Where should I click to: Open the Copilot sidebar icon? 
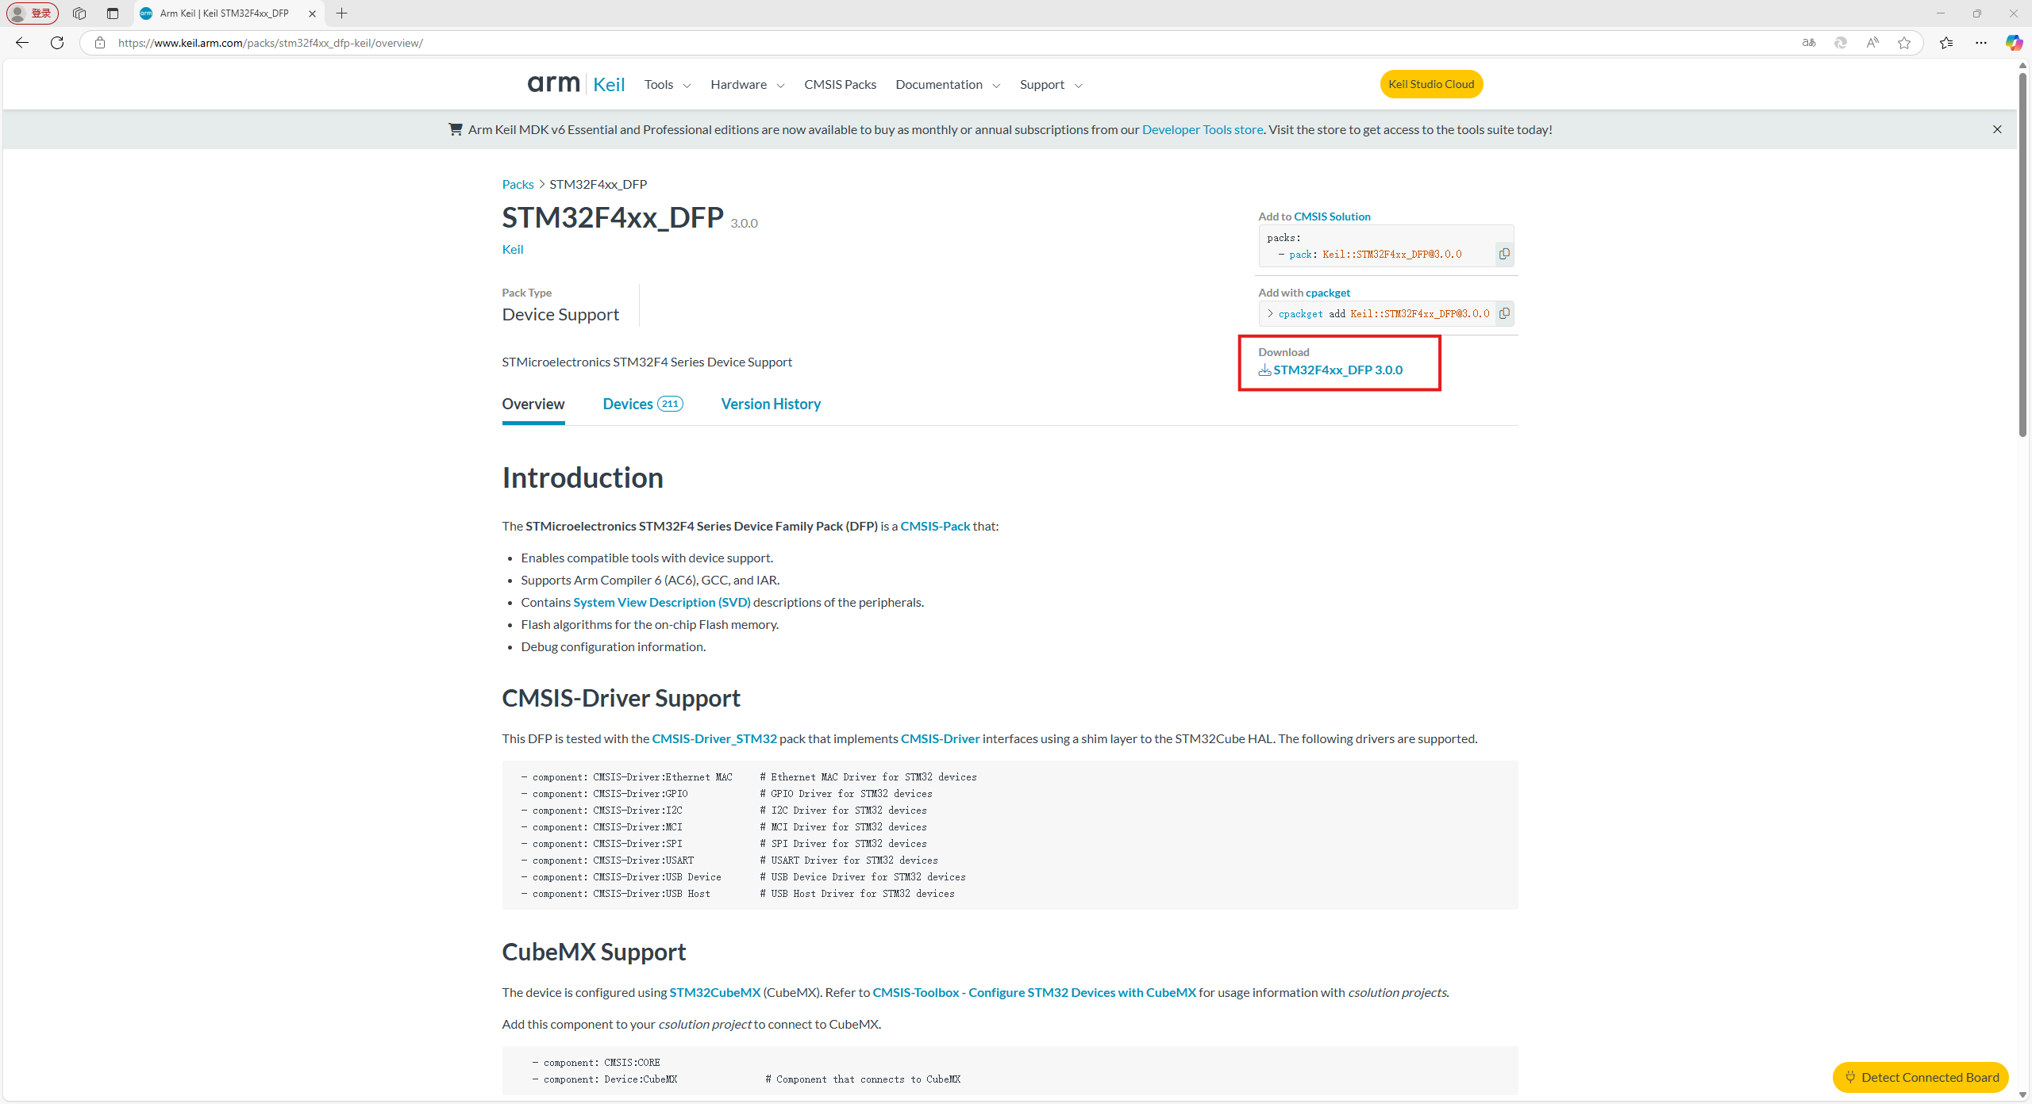click(x=2014, y=43)
